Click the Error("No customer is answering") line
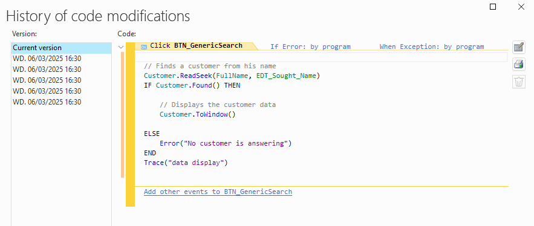Image resolution: width=534 pixels, height=226 pixels. pos(226,144)
